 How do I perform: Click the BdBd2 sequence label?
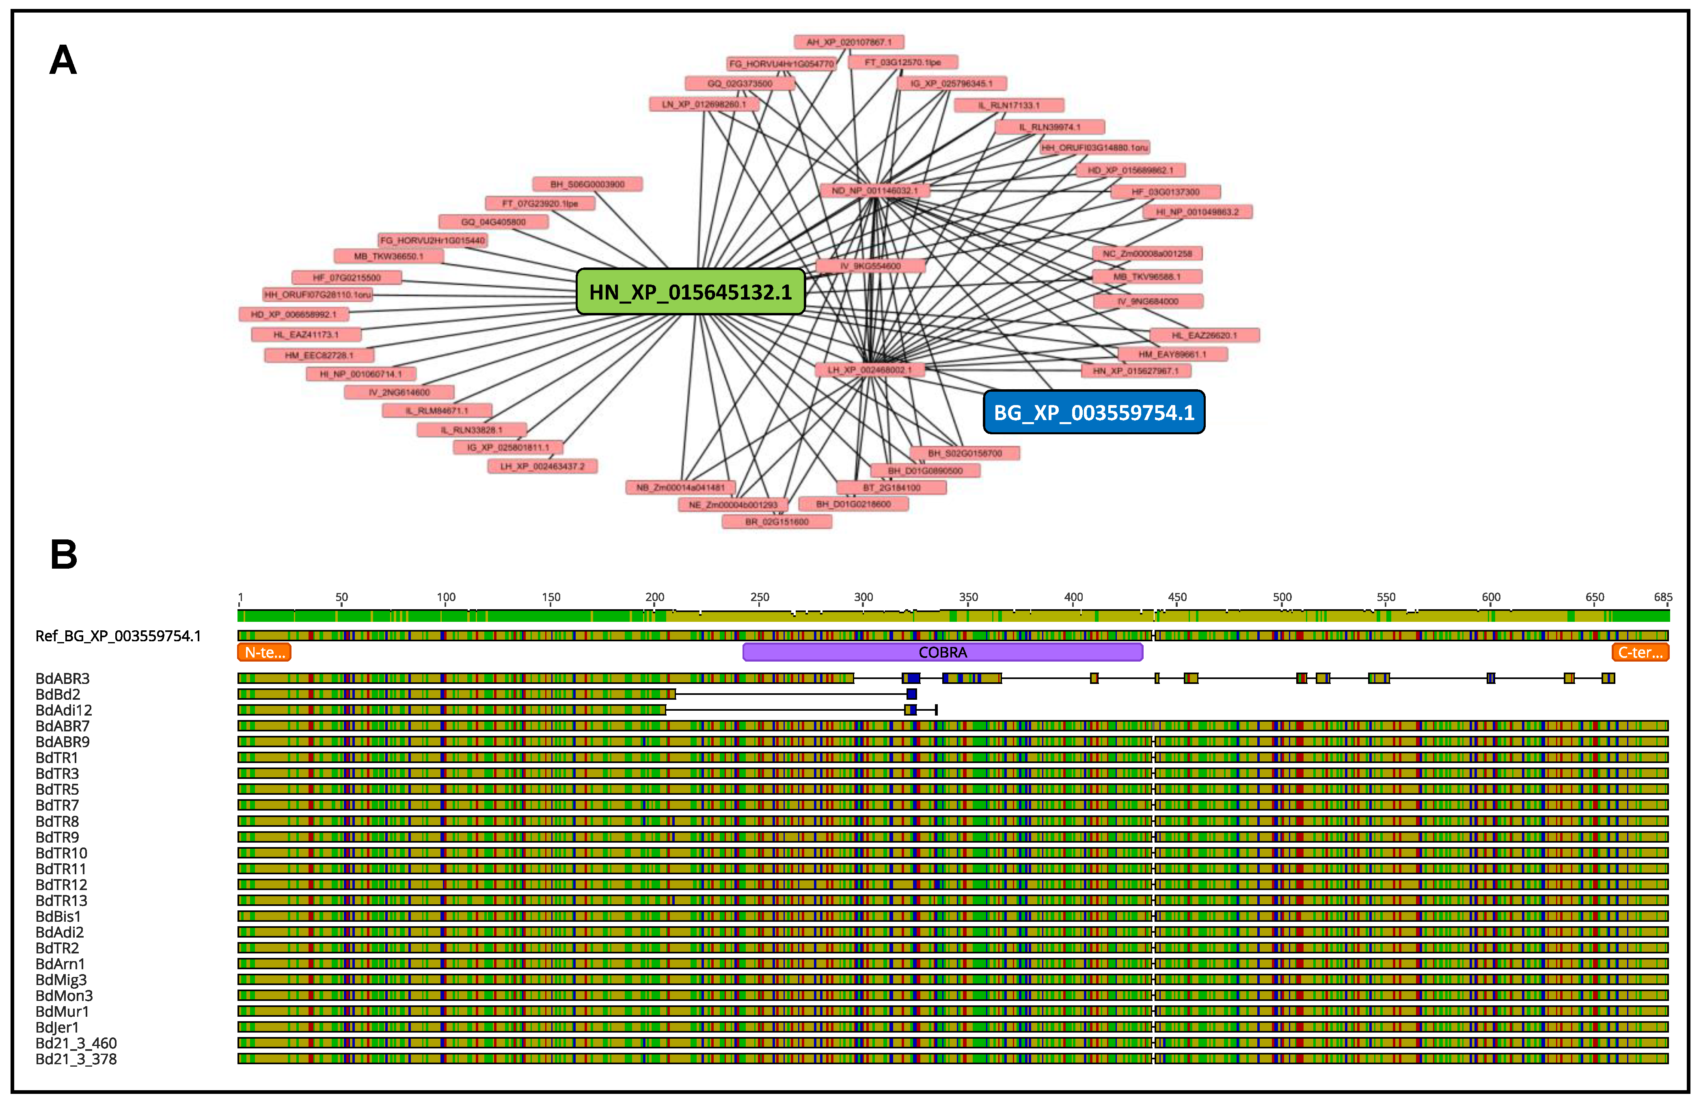[58, 694]
